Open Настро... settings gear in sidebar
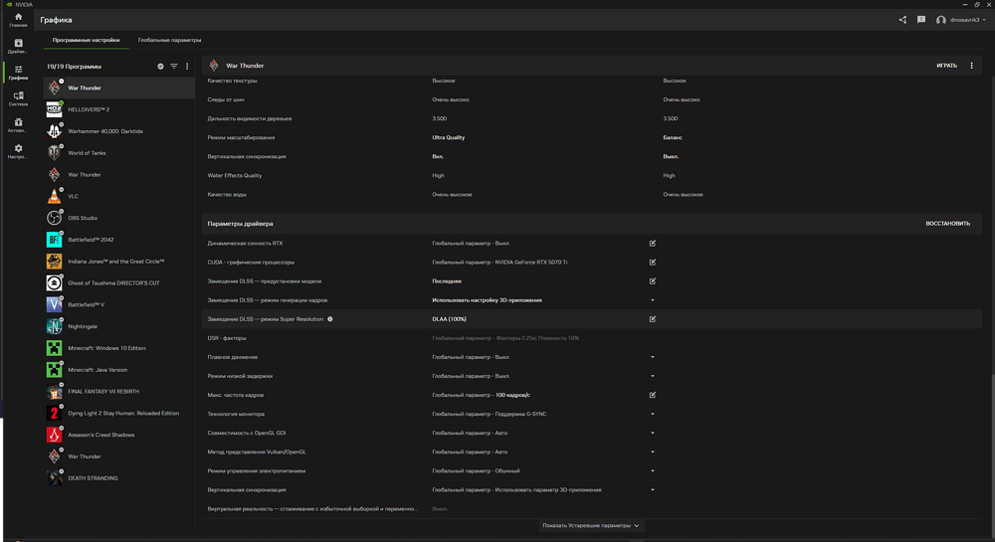This screenshot has width=995, height=542. (x=18, y=151)
